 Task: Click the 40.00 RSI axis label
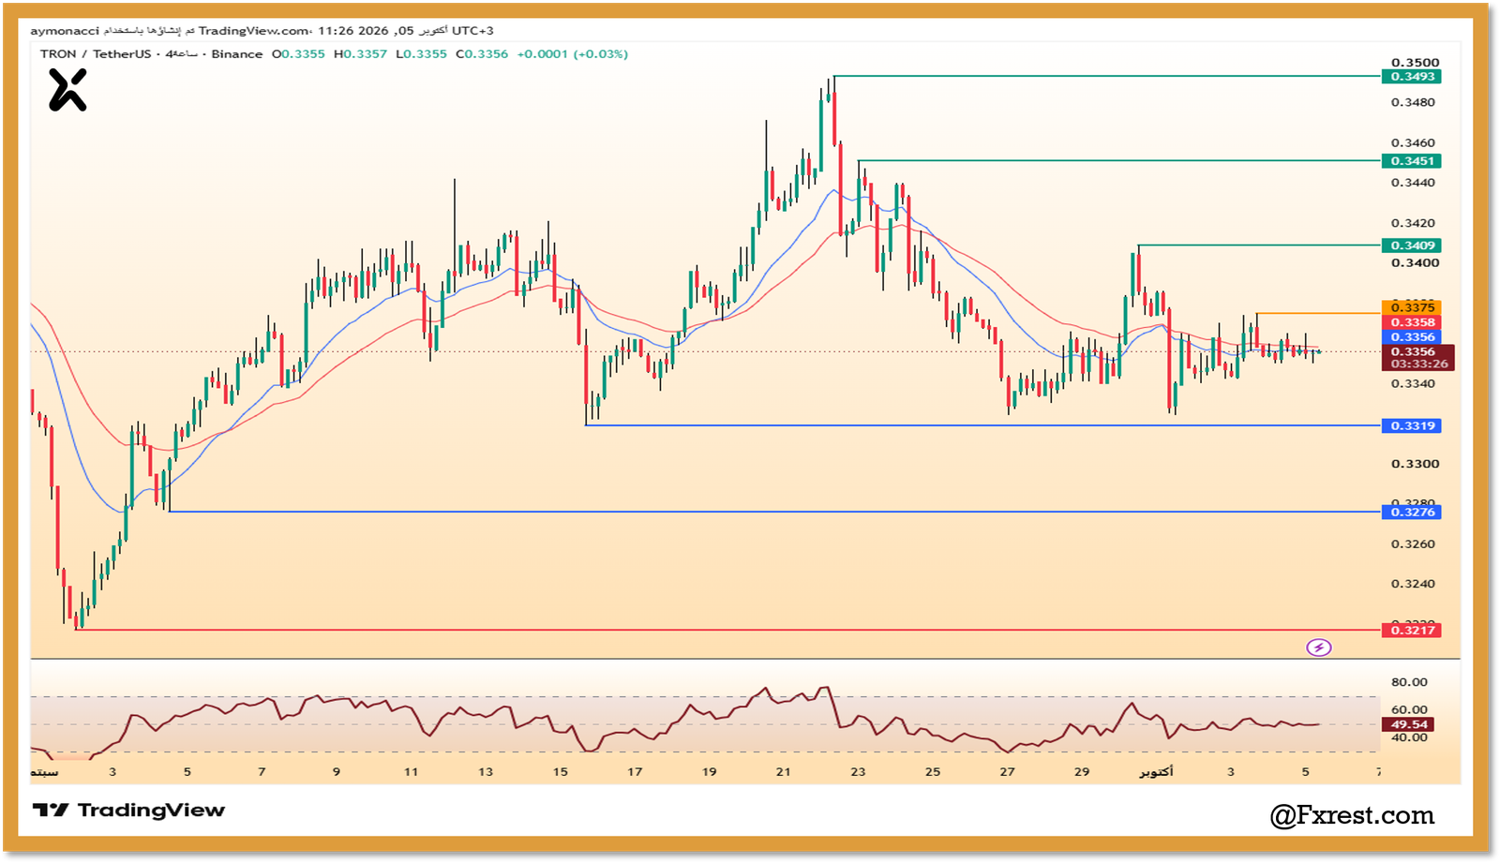point(1409,737)
